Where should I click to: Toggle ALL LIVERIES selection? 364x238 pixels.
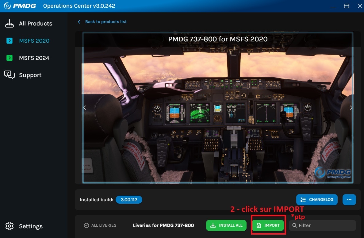pyautogui.click(x=100, y=225)
